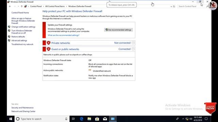
Task: Open Control Panel Home link
Action: click(x=20, y=13)
